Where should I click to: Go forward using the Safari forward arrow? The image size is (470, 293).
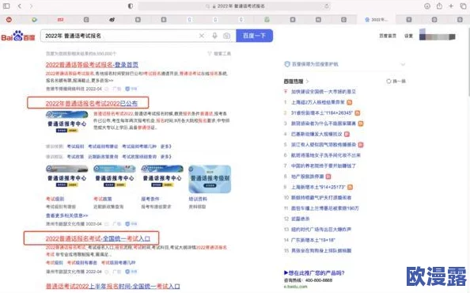(31, 6)
